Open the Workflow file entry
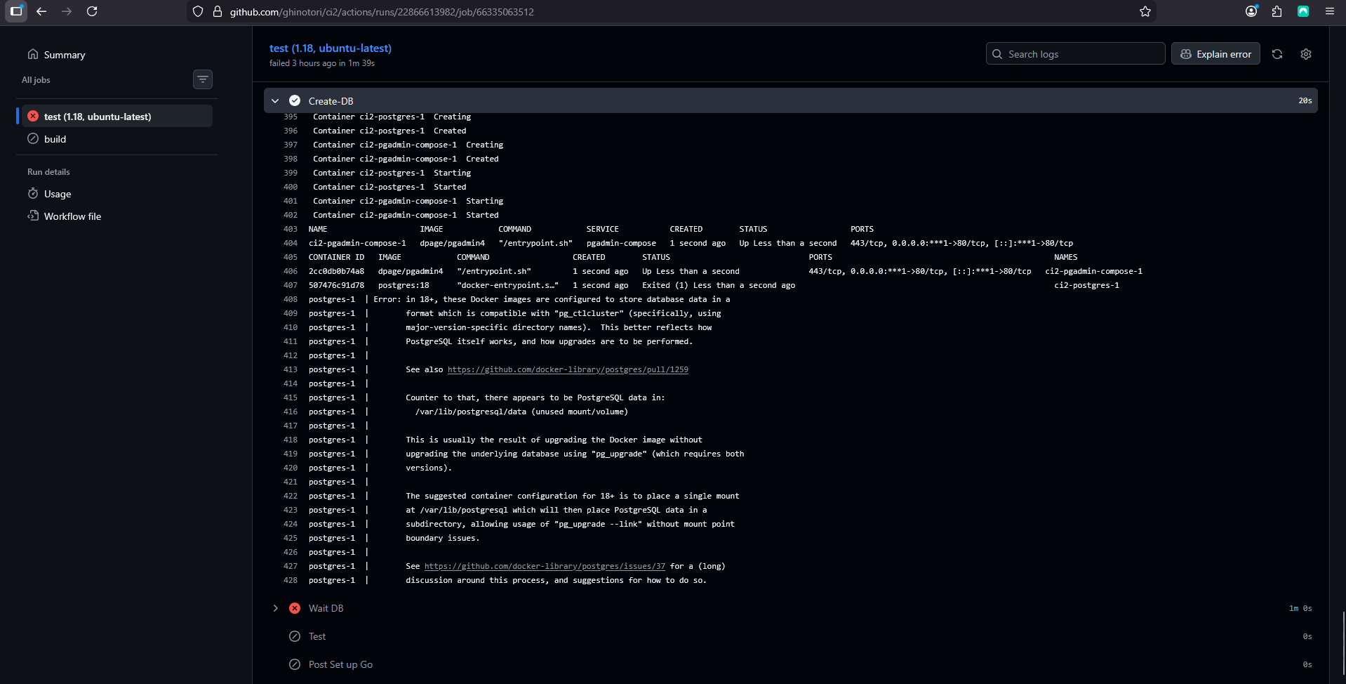Viewport: 1346px width, 684px height. (72, 216)
